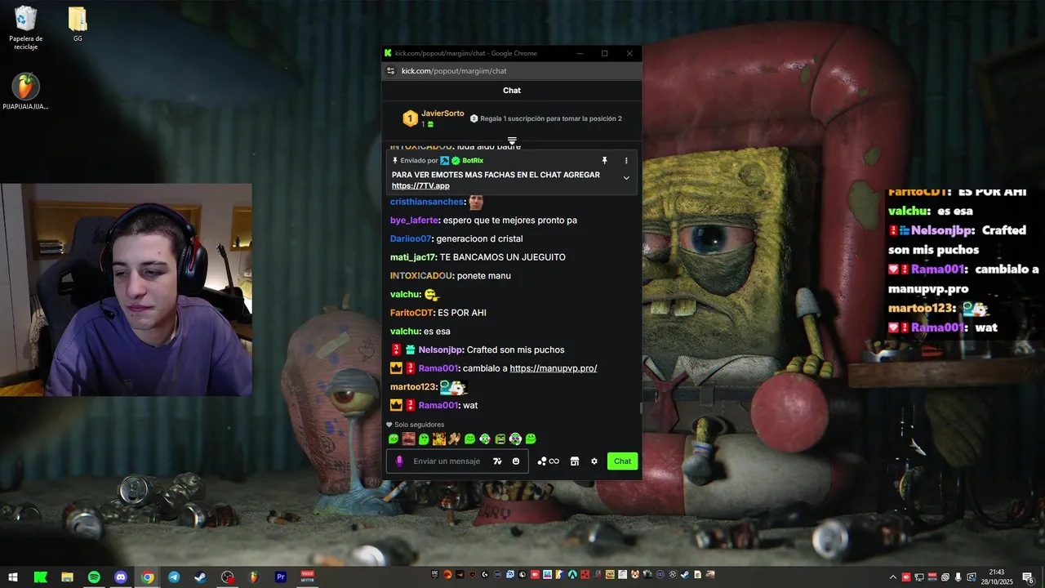Open FL Studio from taskbar

point(254,577)
